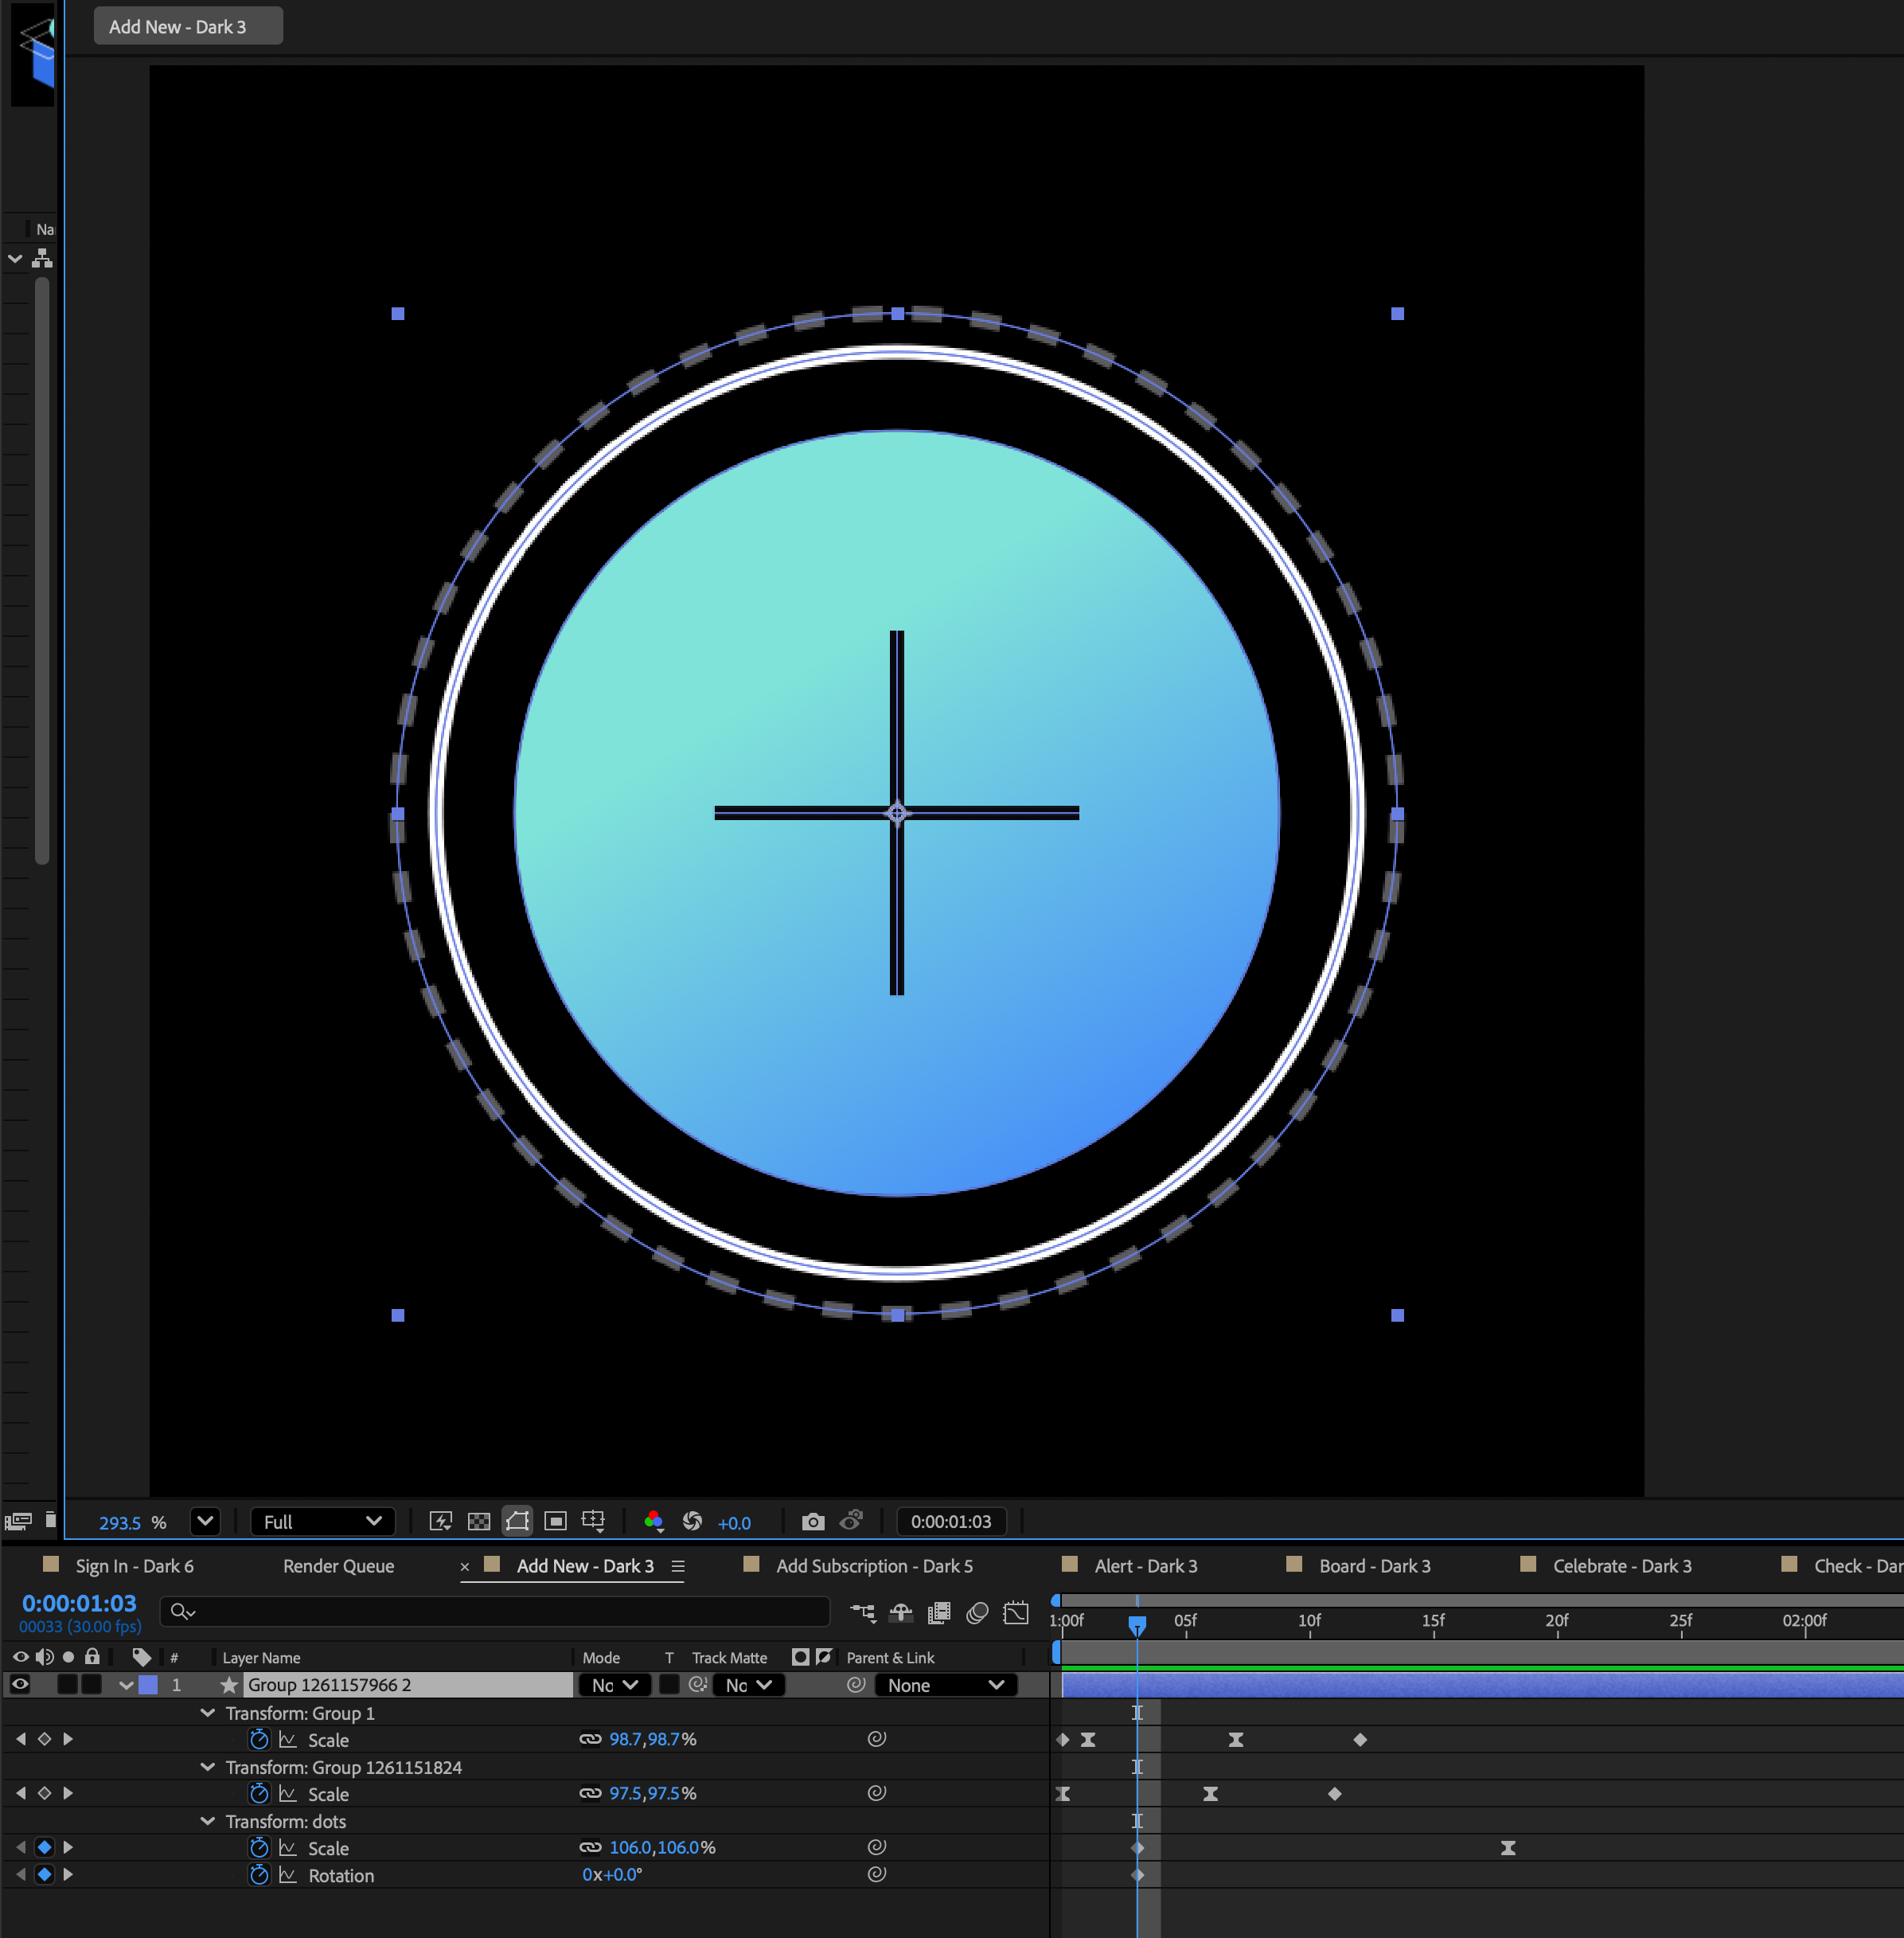
Task: Click Layer Name column header
Action: [x=261, y=1658]
